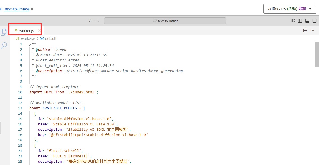The height and width of the screenshot is (165, 319).
Task: Click the back arrow beside text-to-image
Action: tap(1, 9)
